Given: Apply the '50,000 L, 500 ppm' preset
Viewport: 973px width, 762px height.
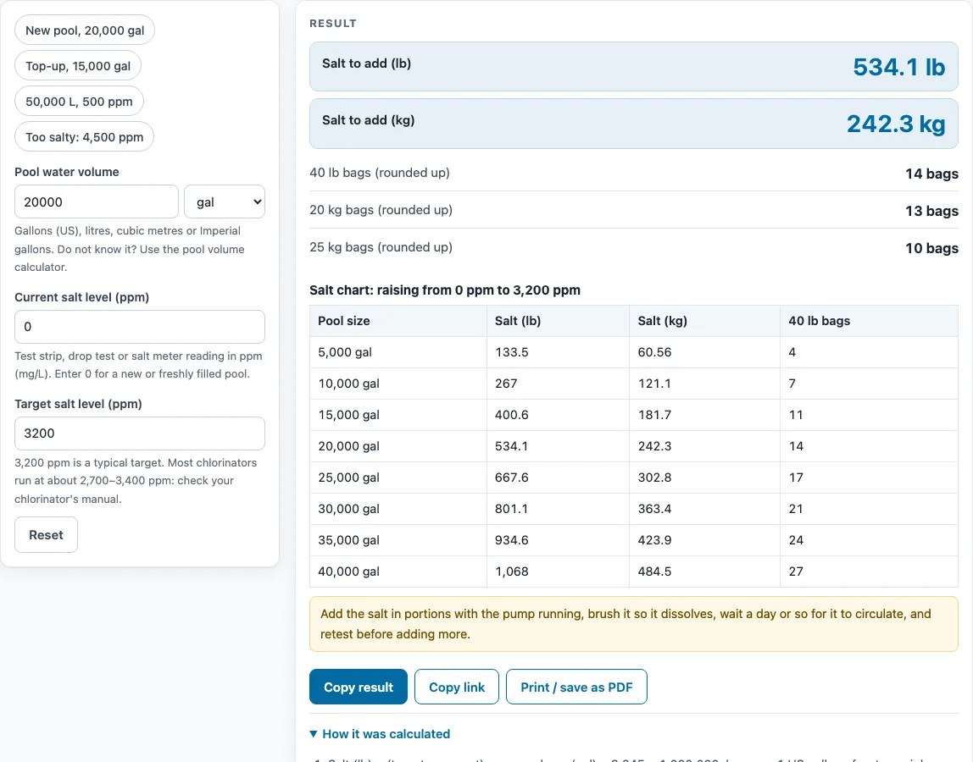Looking at the screenshot, I should tap(79, 102).
